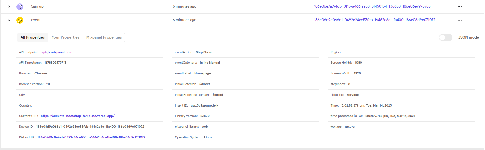
Task: Switch to the Mixpanel Properties tab
Action: 104,37
